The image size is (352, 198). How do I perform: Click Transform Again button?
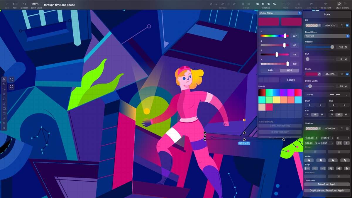pyautogui.click(x=327, y=184)
